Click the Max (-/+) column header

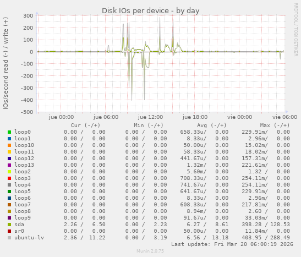pyautogui.click(x=275, y=125)
